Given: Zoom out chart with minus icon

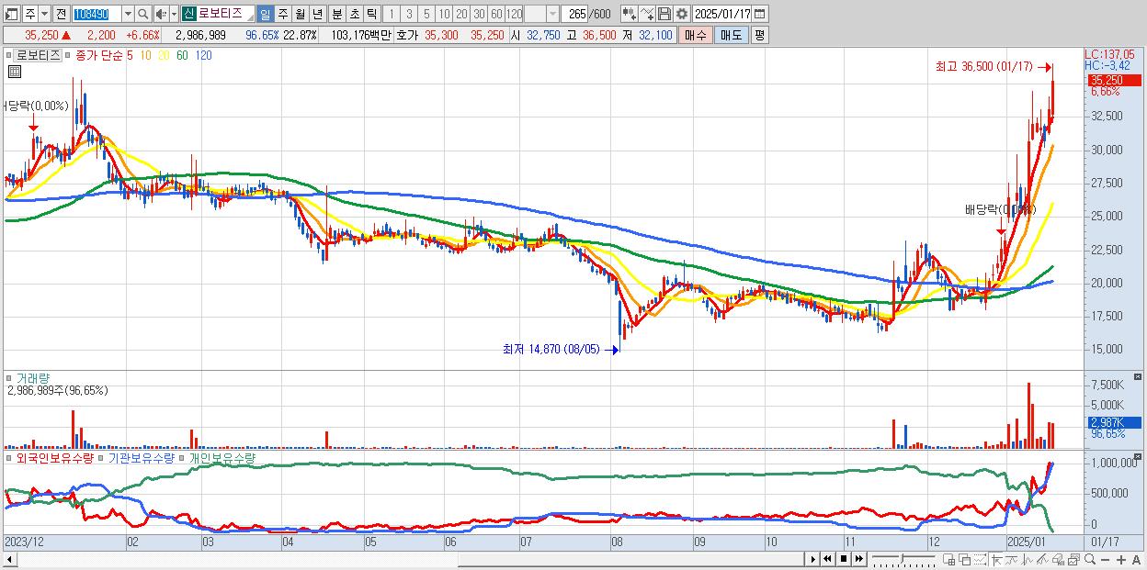Looking at the screenshot, I should click(1105, 560).
